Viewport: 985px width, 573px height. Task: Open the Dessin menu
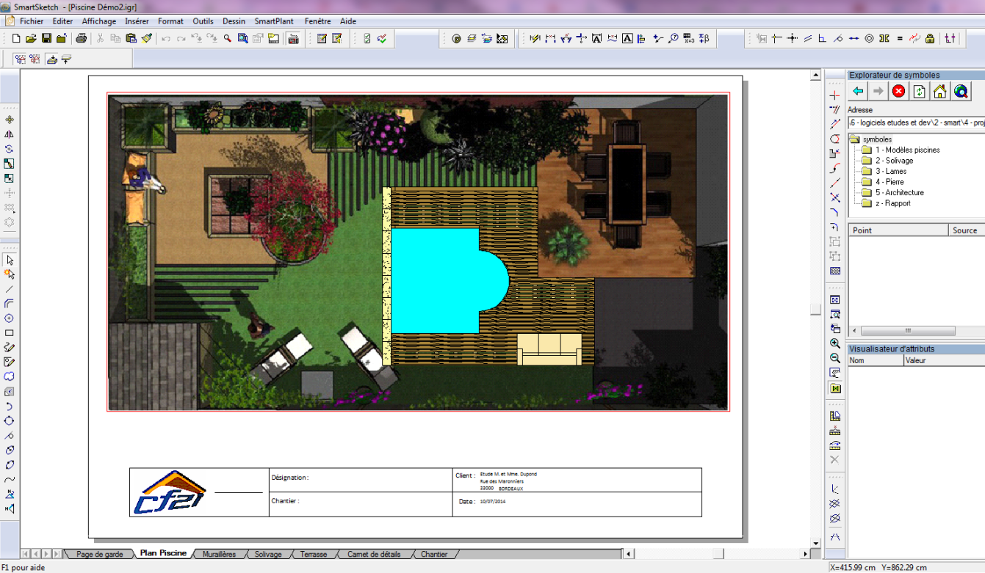tap(234, 21)
